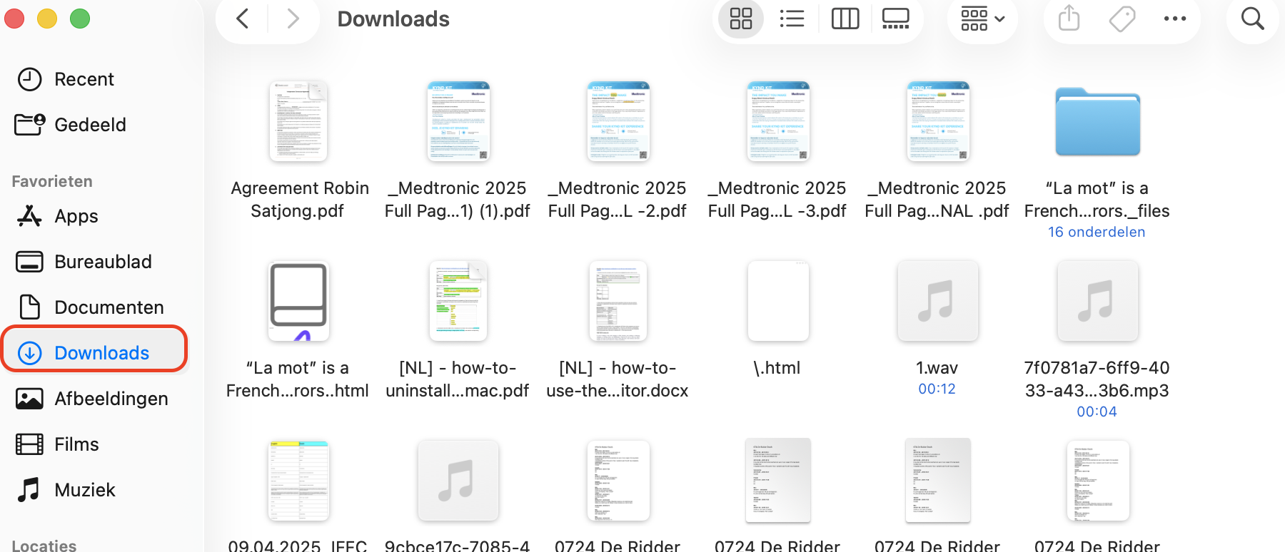
Task: Click the "\.html" file name
Action: [777, 368]
